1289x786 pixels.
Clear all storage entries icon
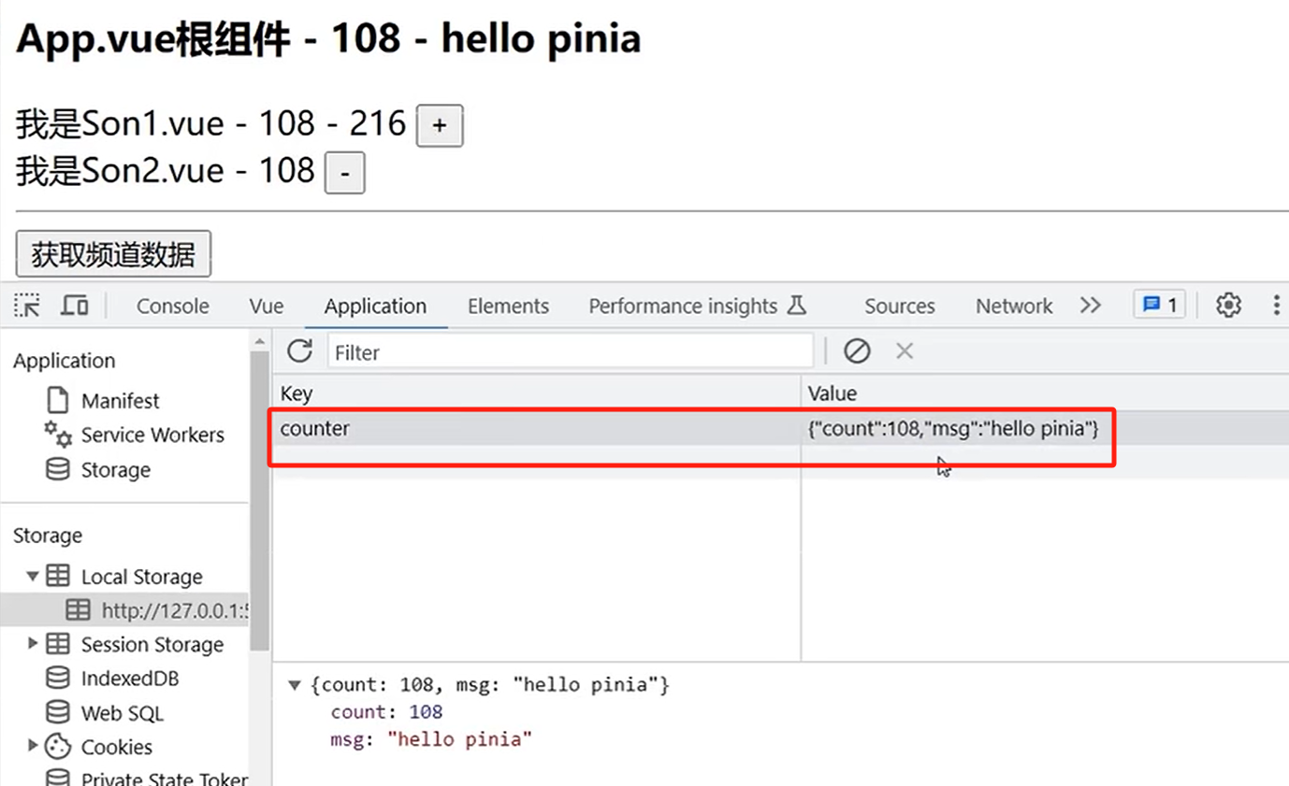click(857, 351)
